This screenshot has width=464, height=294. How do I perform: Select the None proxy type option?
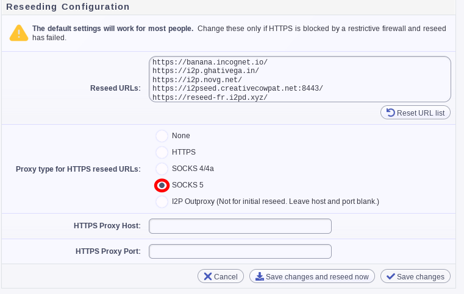(x=162, y=135)
